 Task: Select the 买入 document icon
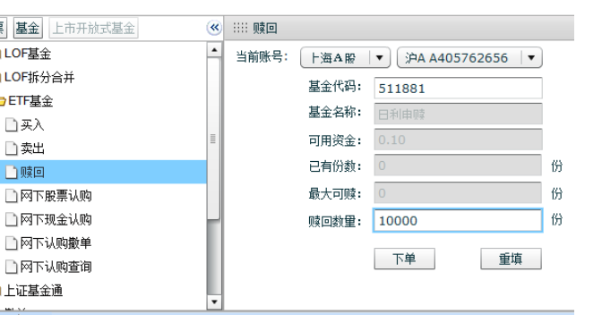tap(12, 125)
